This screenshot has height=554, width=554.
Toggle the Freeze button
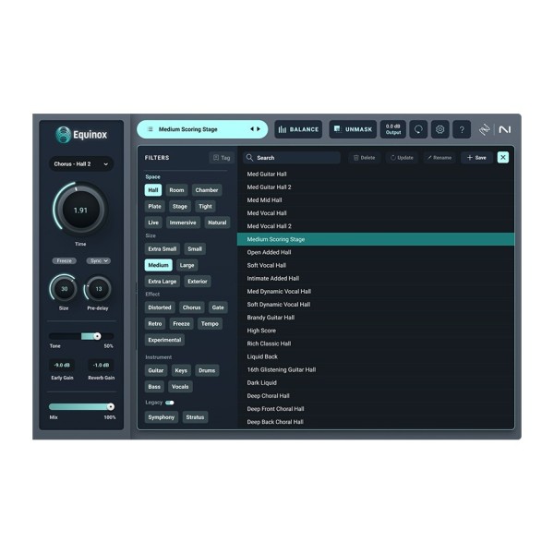65,260
